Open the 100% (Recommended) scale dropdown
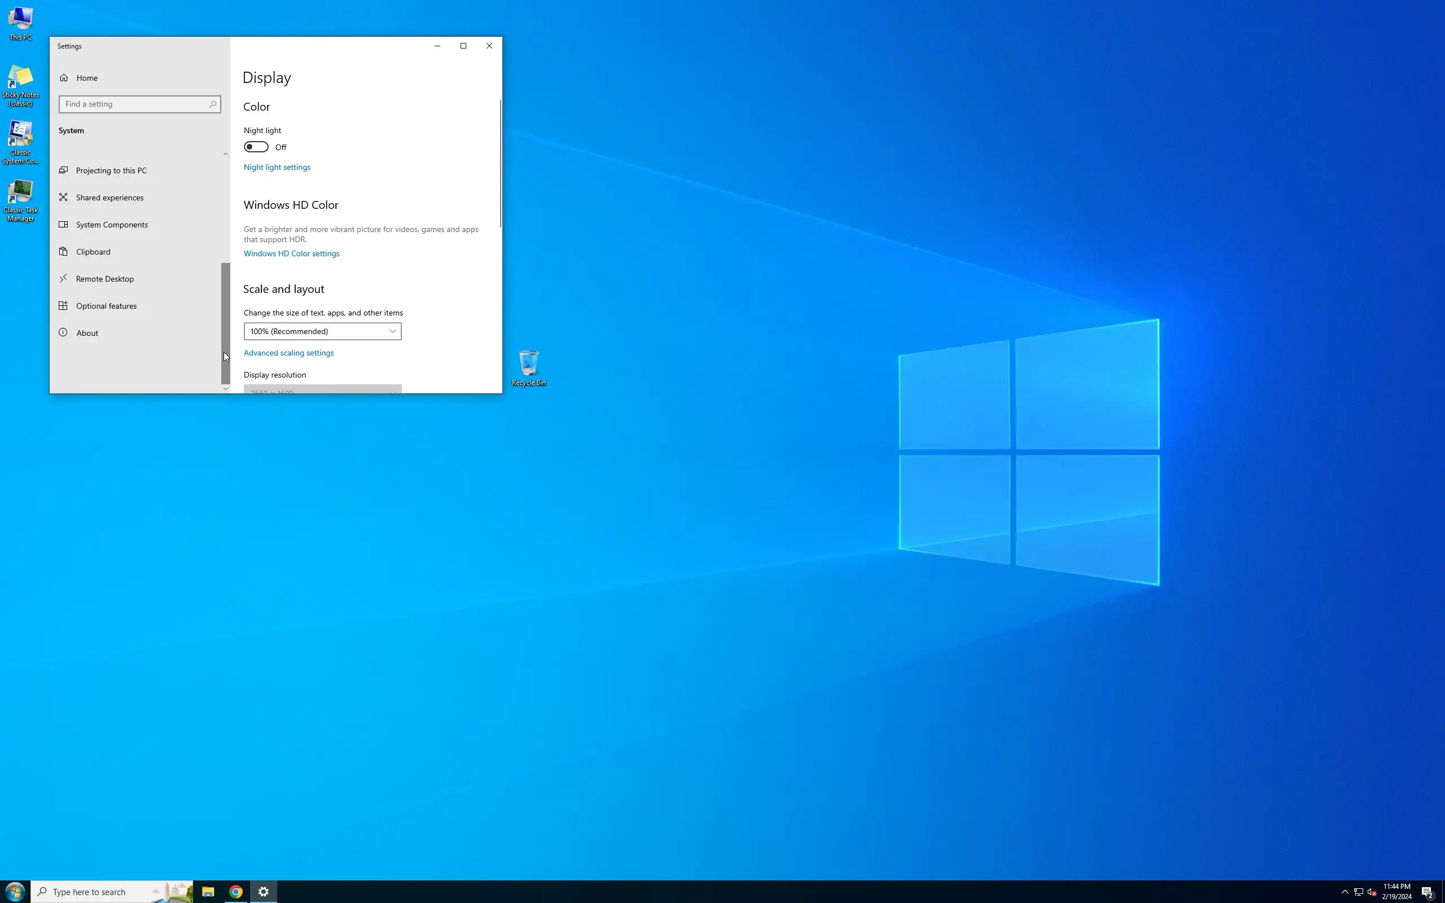The width and height of the screenshot is (1445, 903). click(x=322, y=331)
